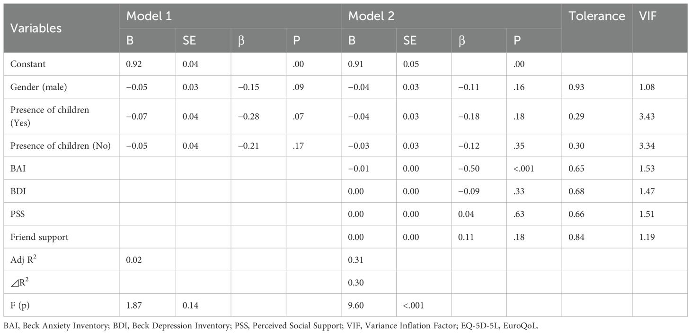Select the Model 1 header cell
691x334 pixels.
pos(149,16)
